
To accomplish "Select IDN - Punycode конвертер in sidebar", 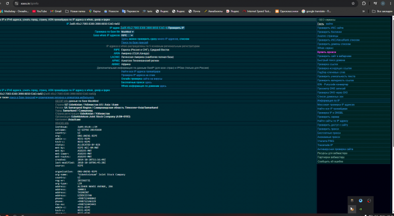I will click(x=332, y=84).
